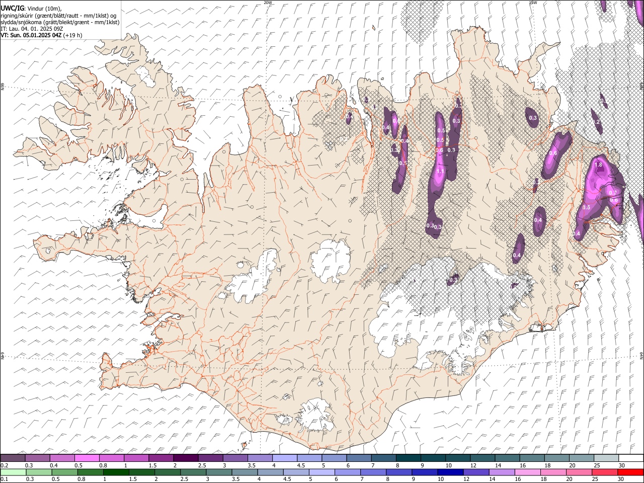Click the 0.1 number under the rain legend
644x483 pixels.
(4, 479)
